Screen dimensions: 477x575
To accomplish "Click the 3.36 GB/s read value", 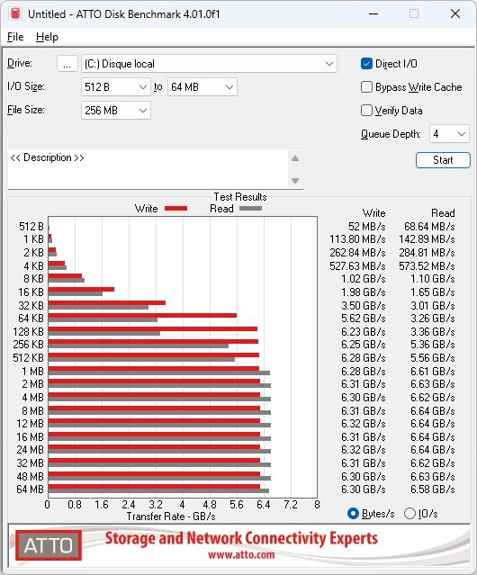I will 433,331.
